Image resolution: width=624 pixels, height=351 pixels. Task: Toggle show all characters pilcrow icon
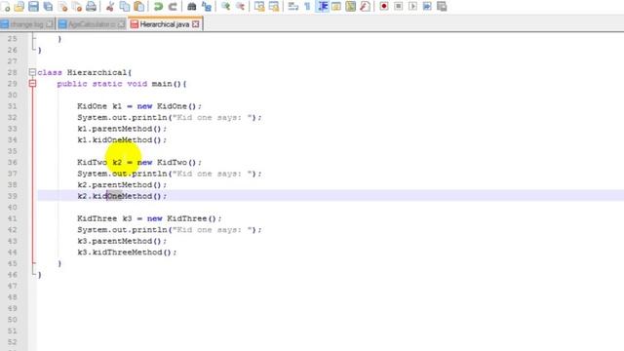pyautogui.click(x=307, y=7)
